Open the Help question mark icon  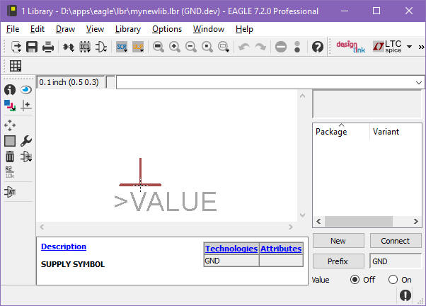click(318, 47)
